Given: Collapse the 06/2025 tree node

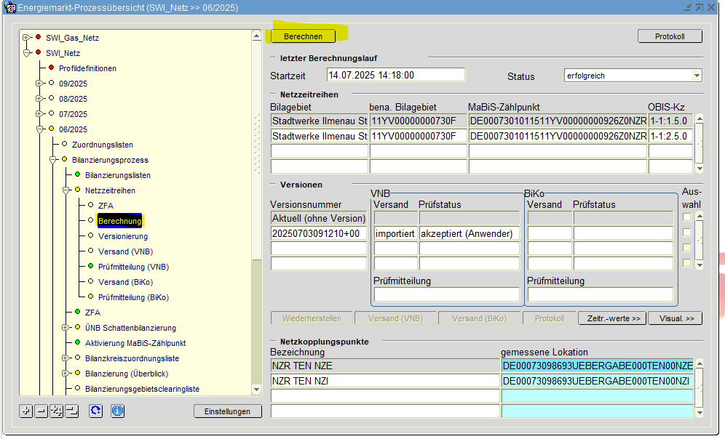Looking at the screenshot, I should (40, 129).
